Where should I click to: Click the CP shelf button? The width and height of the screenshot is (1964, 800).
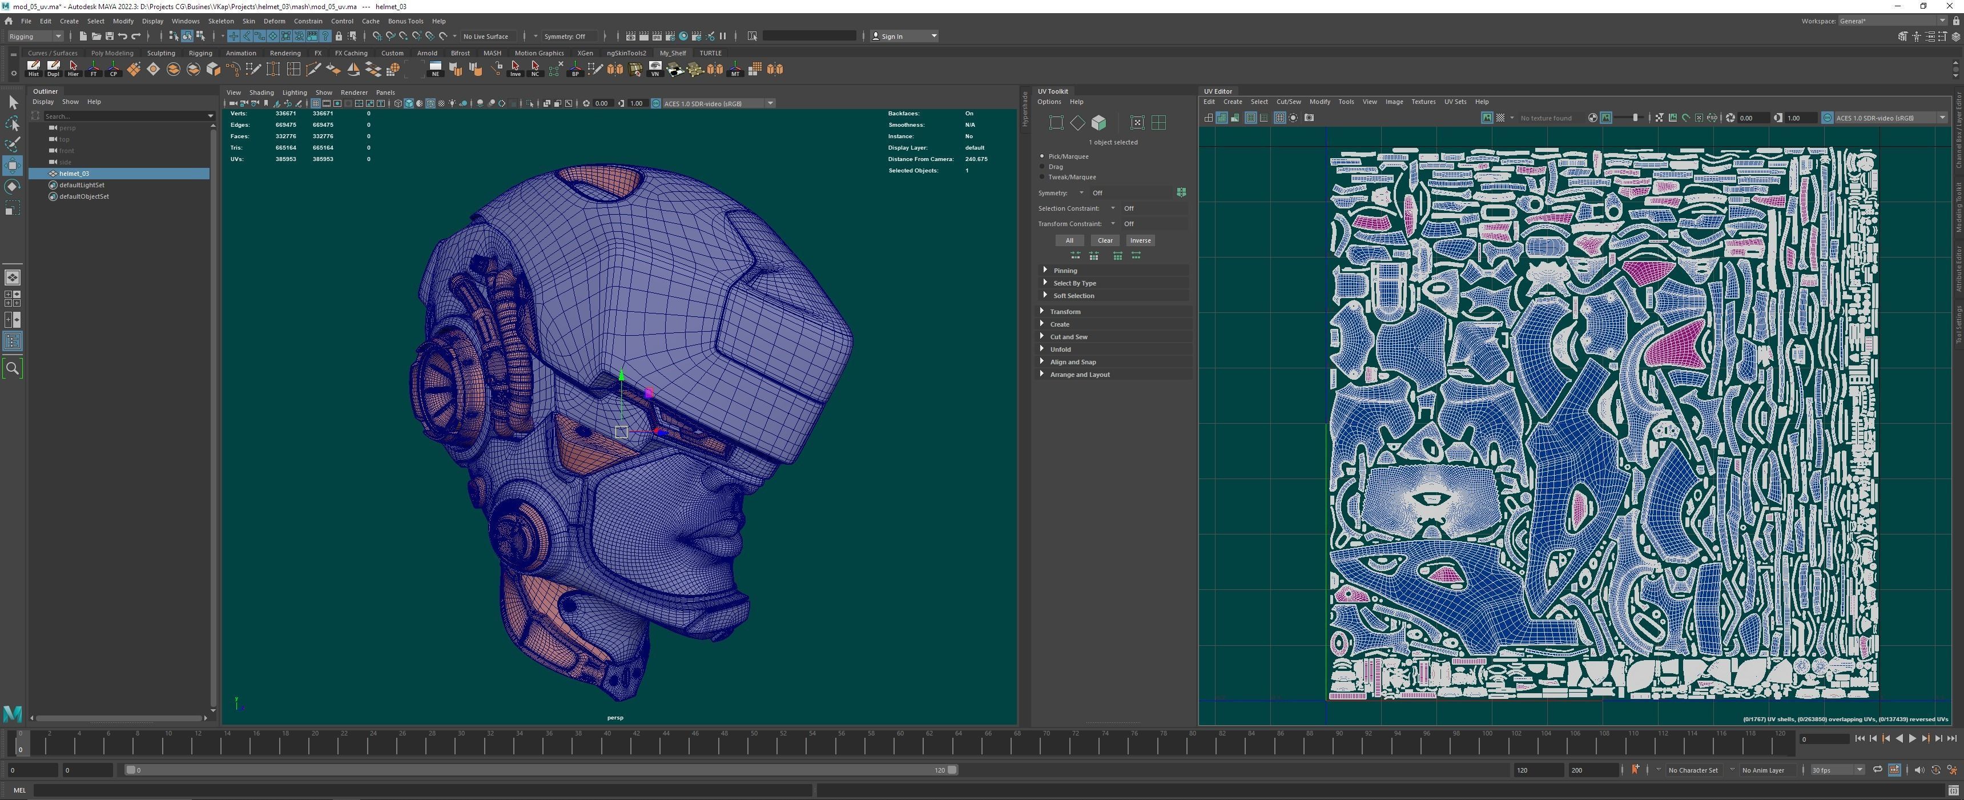tap(114, 70)
